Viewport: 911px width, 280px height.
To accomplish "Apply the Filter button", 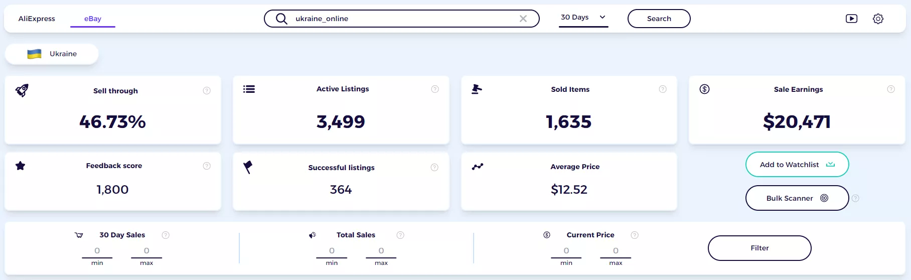I will click(x=760, y=248).
